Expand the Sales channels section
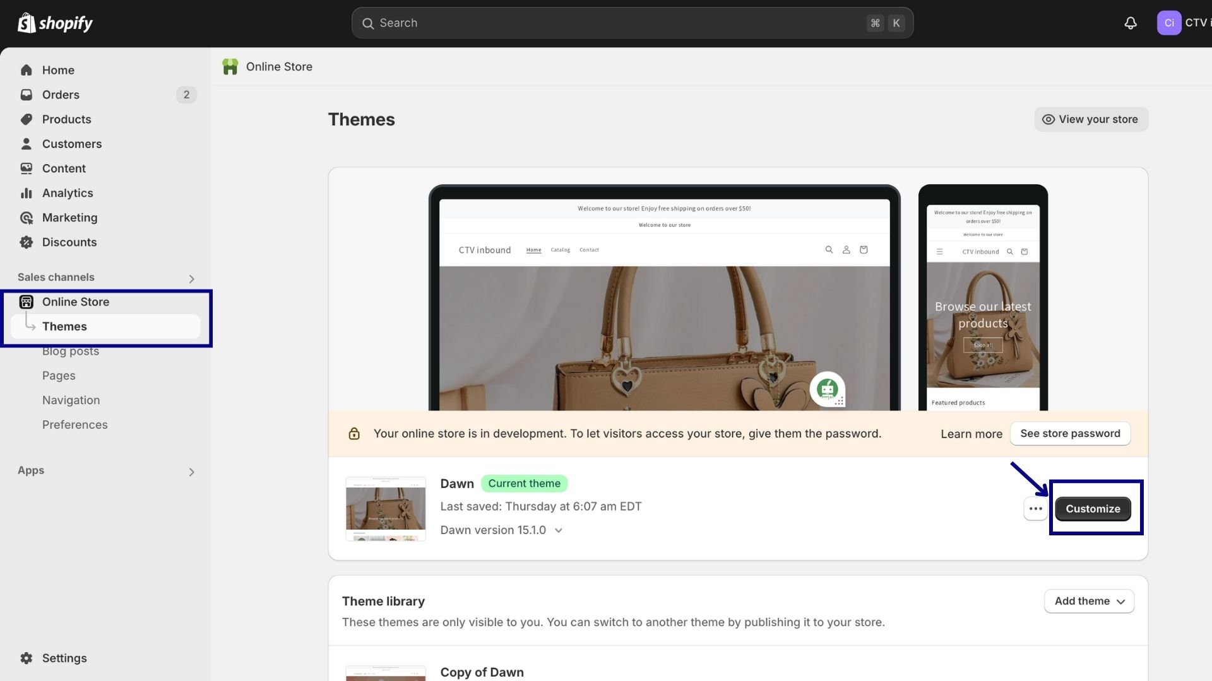The image size is (1212, 681). (191, 279)
